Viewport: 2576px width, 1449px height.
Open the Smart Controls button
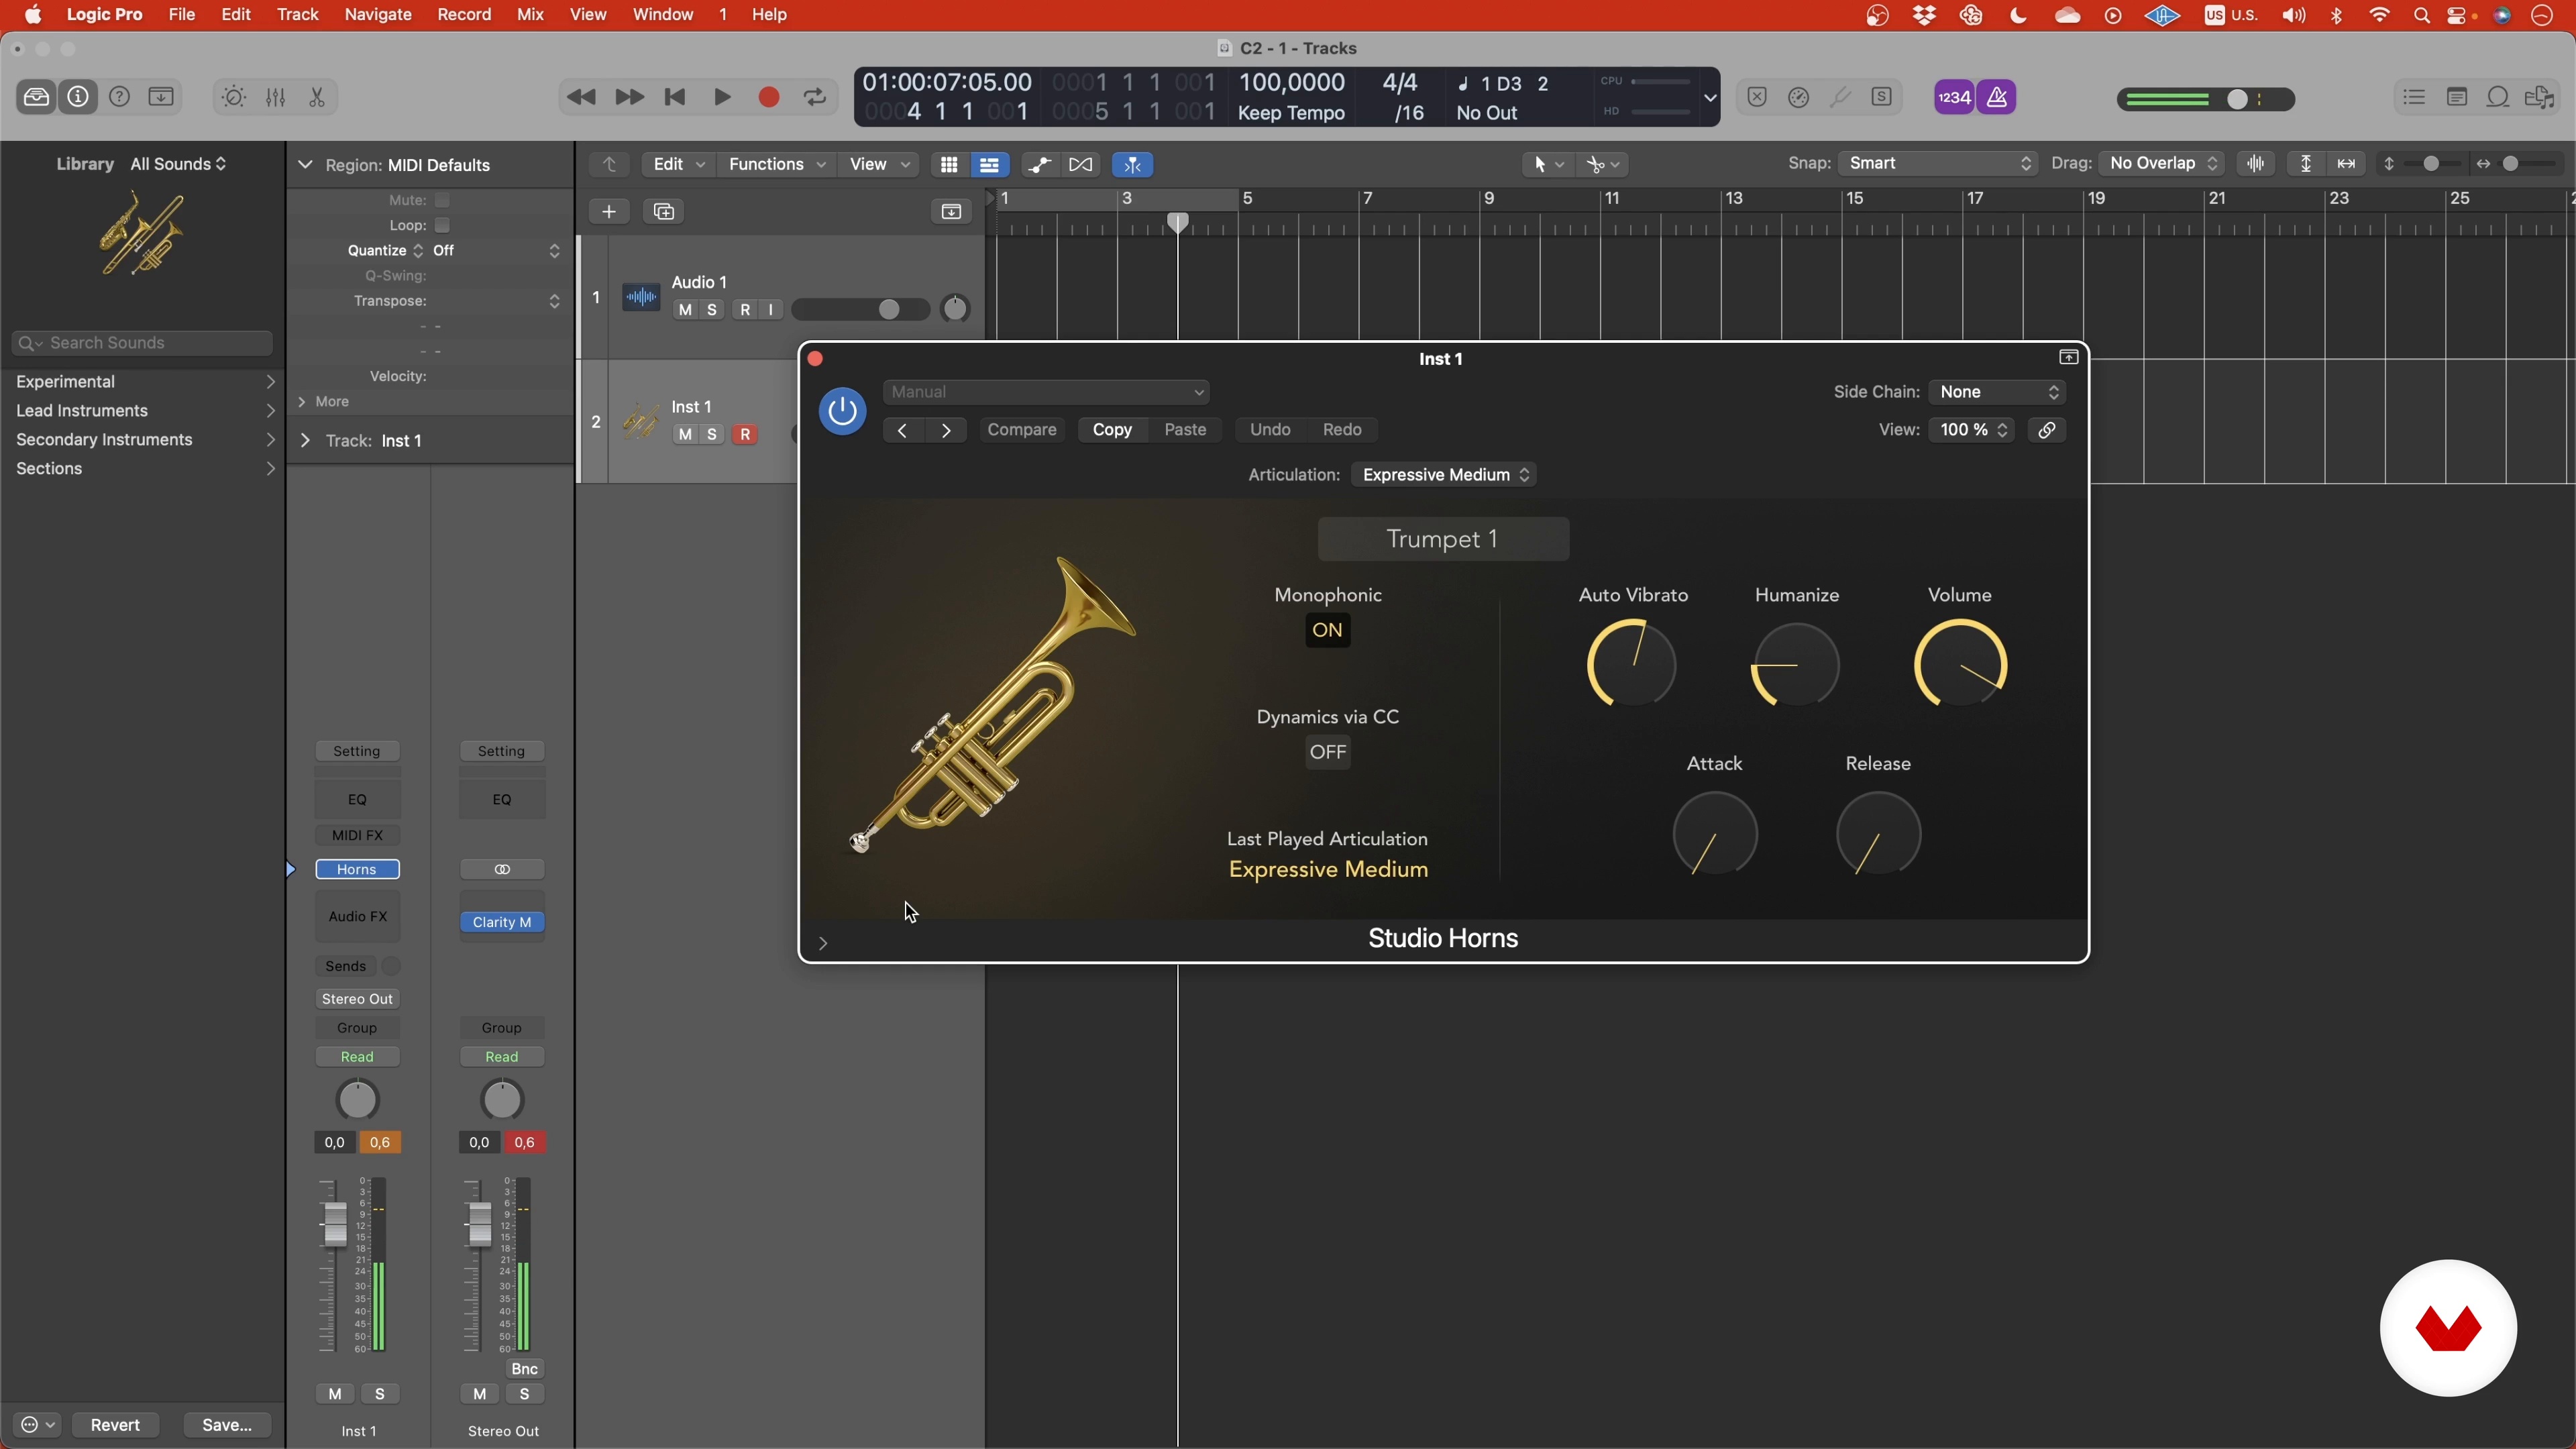click(x=234, y=97)
